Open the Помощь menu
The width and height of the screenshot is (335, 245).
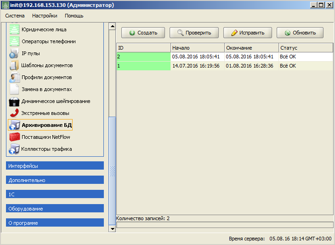coord(74,16)
